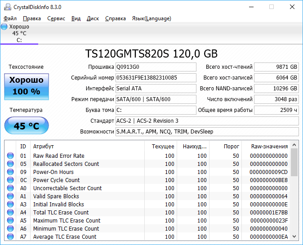Click the Возможности field with S.M.A.R.T.

tap(207, 132)
